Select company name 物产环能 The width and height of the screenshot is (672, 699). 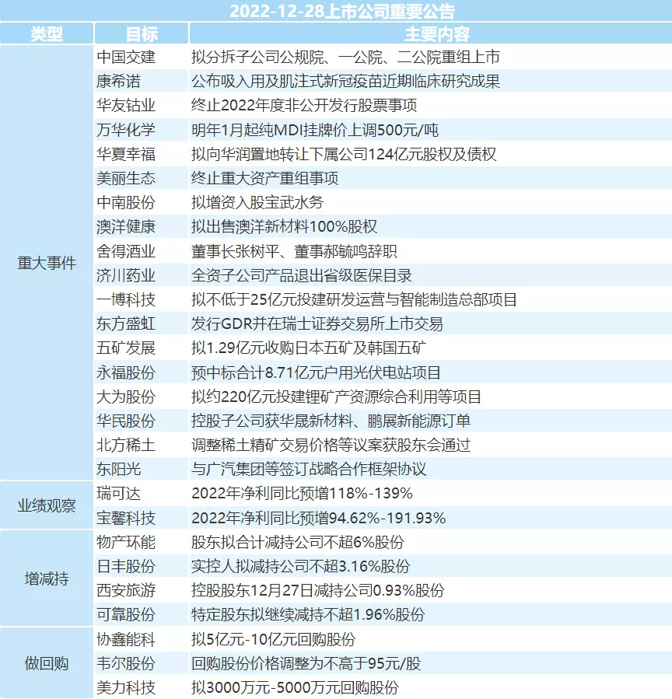126,542
